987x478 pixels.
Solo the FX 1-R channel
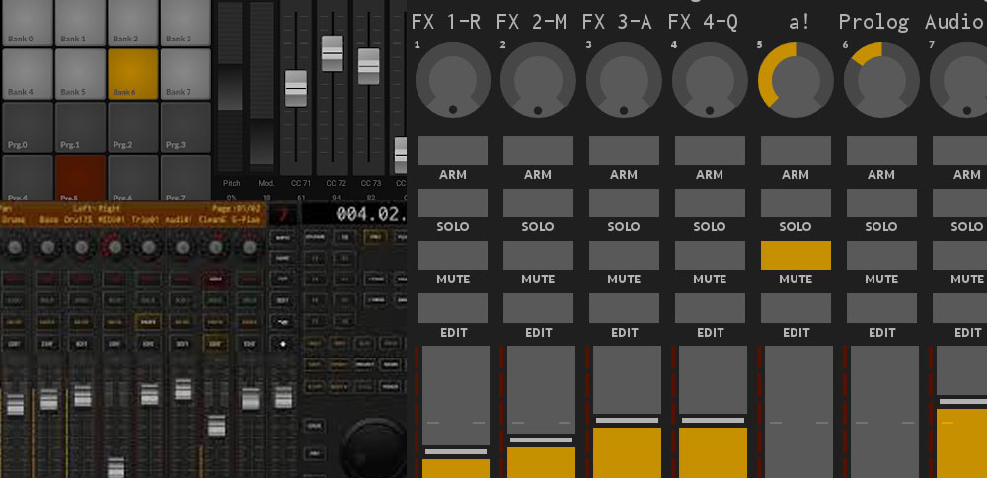(453, 202)
